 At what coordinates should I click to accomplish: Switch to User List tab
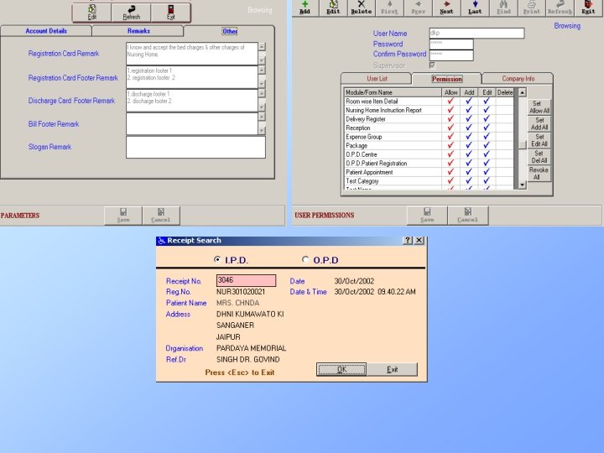click(377, 79)
